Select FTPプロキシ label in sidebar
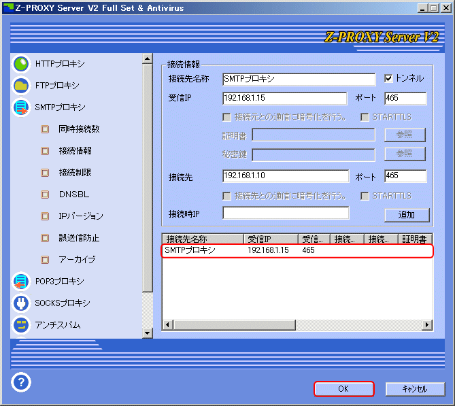This screenshot has height=406, width=455. 57,85
